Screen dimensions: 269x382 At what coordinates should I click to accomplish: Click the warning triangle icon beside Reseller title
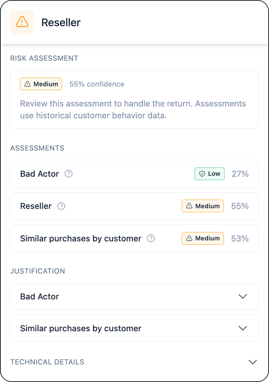click(x=22, y=22)
